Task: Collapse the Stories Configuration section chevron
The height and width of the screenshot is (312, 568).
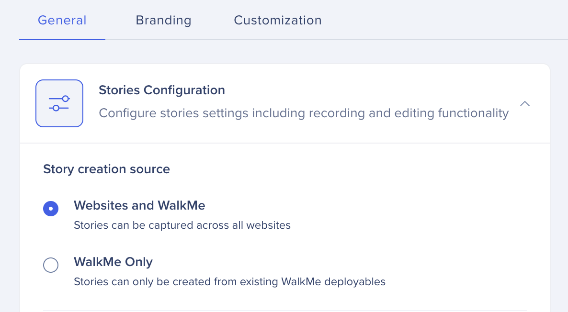Action: coord(525,103)
